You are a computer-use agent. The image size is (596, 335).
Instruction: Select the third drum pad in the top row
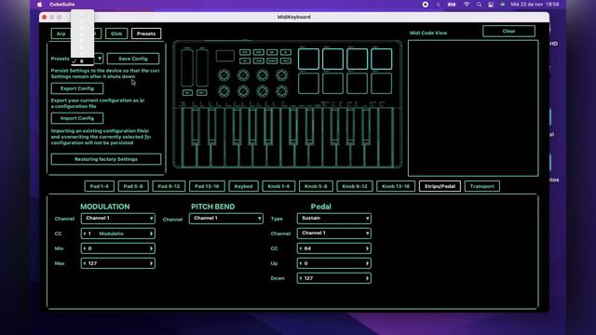click(x=357, y=59)
